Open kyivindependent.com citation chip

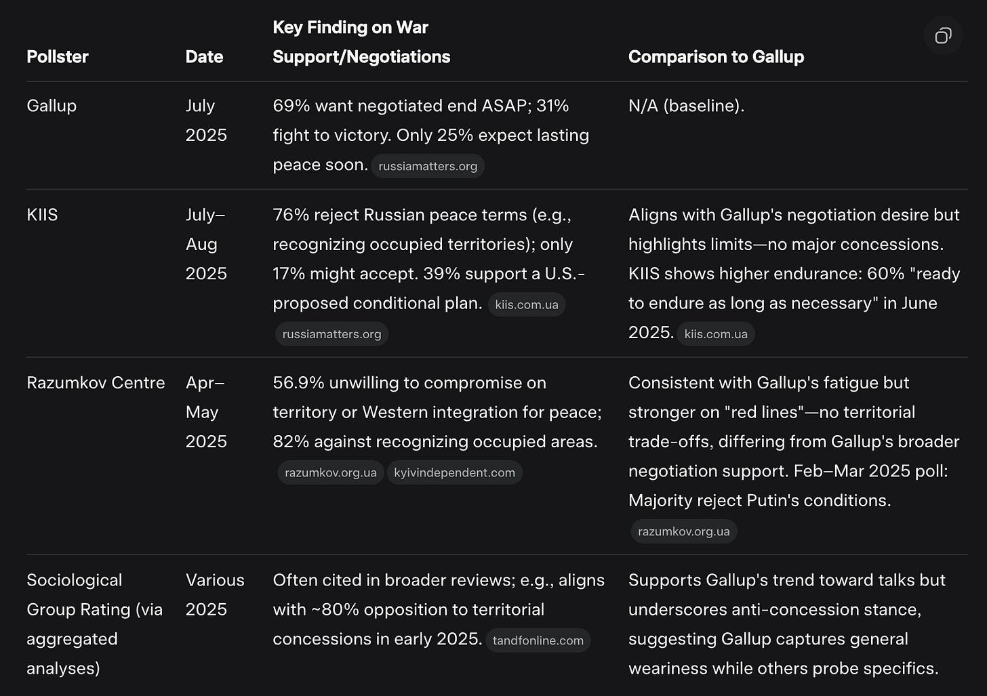pyautogui.click(x=455, y=472)
